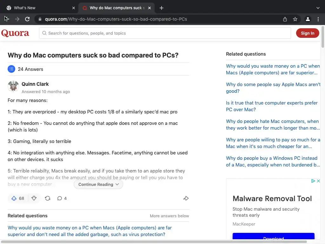Click the lower Related questions heading below answer

coord(28,216)
